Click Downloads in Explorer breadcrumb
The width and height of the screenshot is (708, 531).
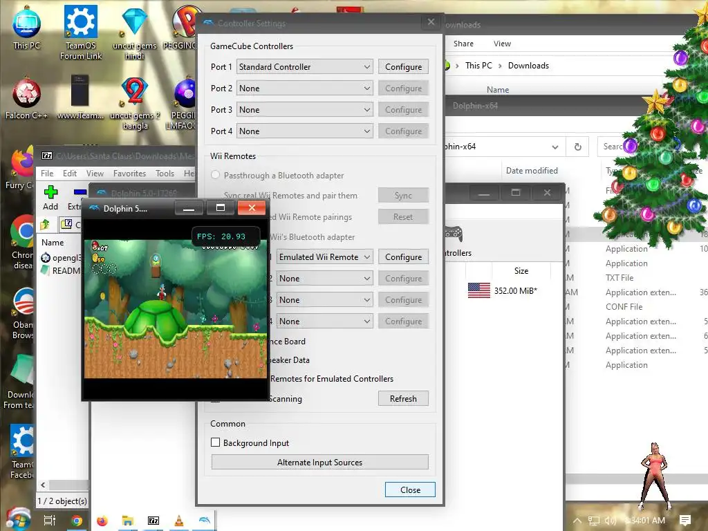click(528, 66)
